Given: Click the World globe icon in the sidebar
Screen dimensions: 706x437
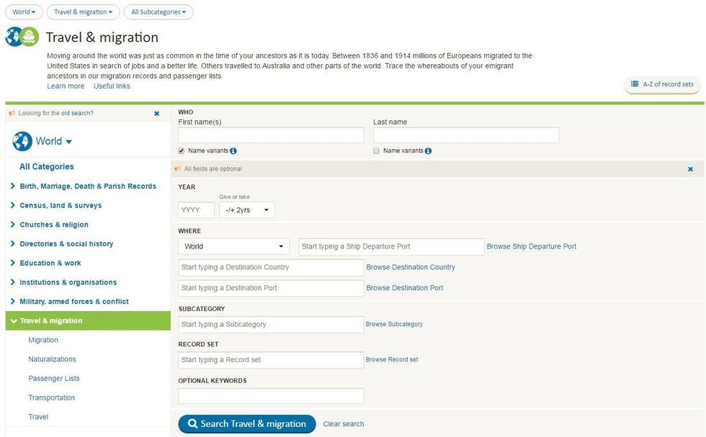Looking at the screenshot, I should click(x=22, y=140).
